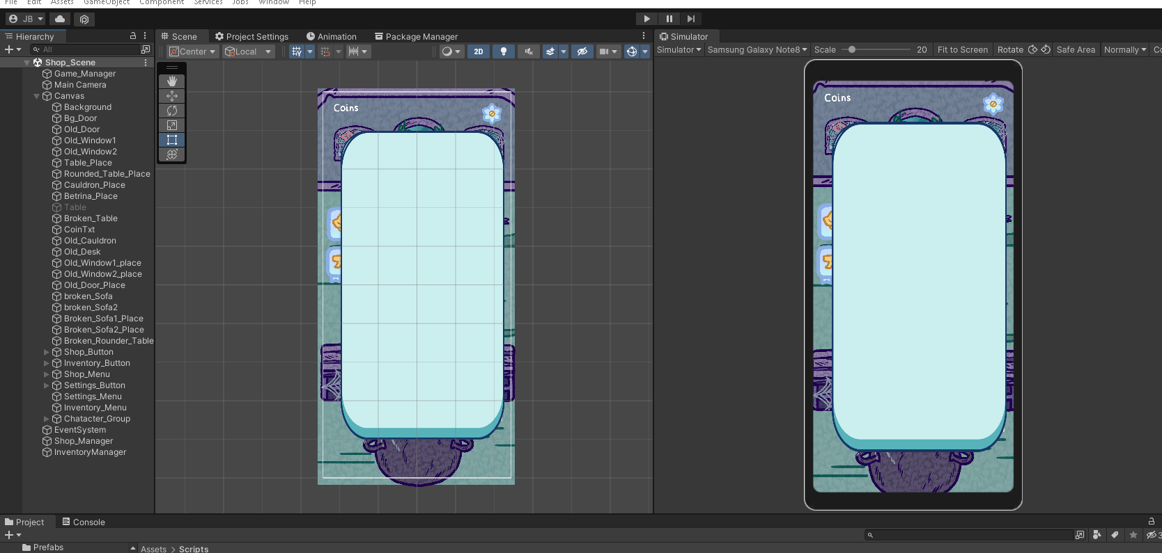
Task: Expand the Shop_Button object
Action: [47, 352]
